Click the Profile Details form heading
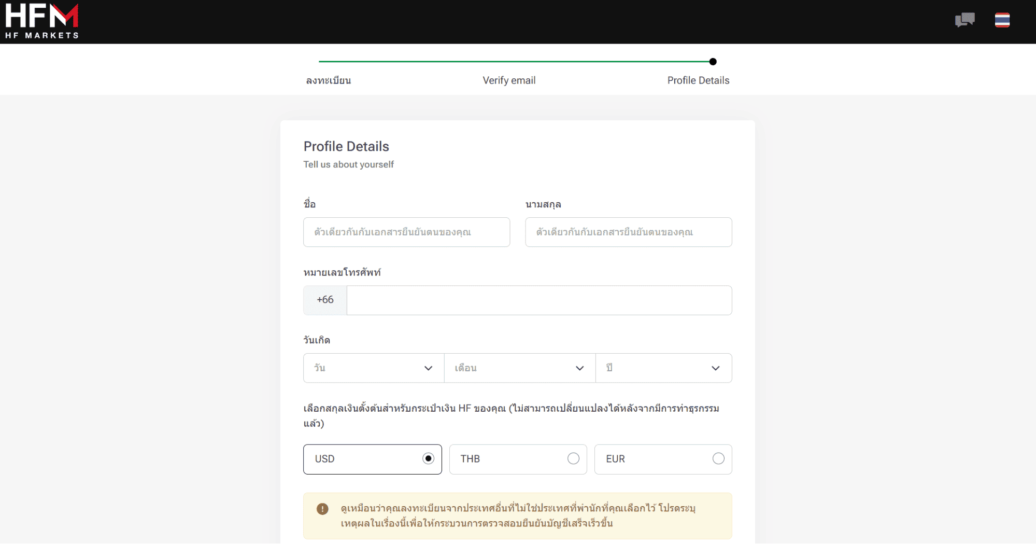The image size is (1036, 544). [346, 147]
